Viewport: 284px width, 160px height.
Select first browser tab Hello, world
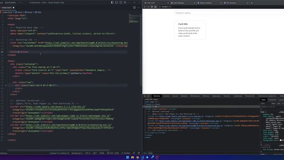(156, 3)
